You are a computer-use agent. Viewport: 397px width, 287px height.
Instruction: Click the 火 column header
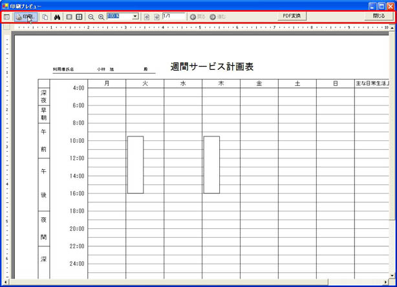pos(145,83)
